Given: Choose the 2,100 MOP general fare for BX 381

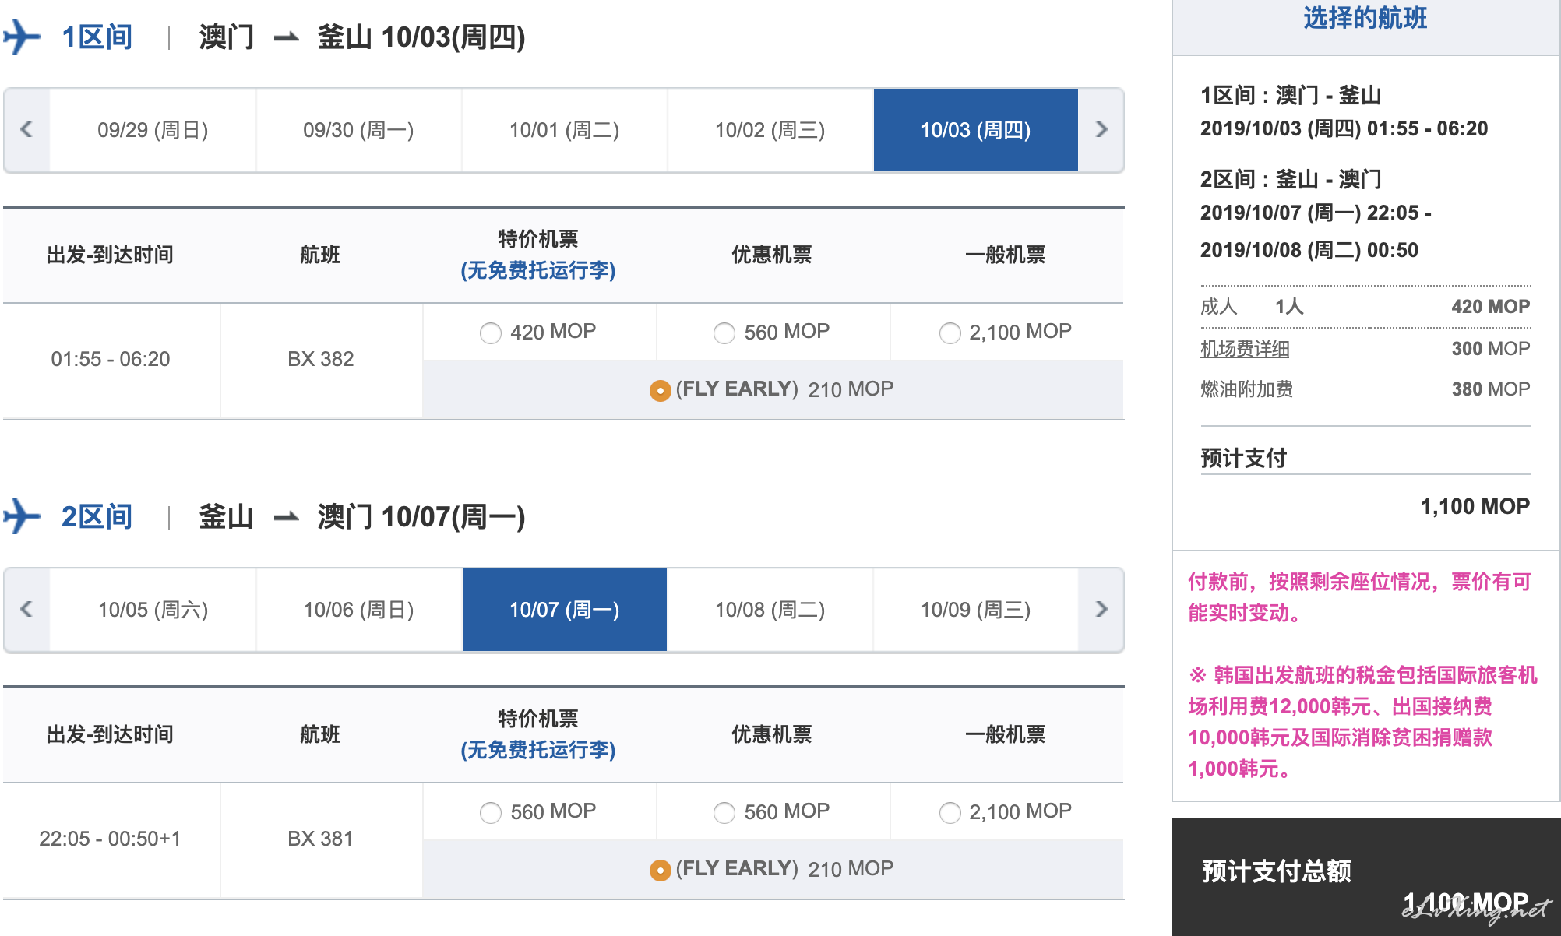Looking at the screenshot, I should coord(950,813).
